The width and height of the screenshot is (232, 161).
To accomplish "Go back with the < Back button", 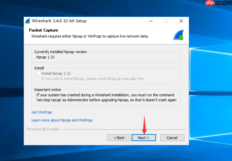I will coord(119,138).
